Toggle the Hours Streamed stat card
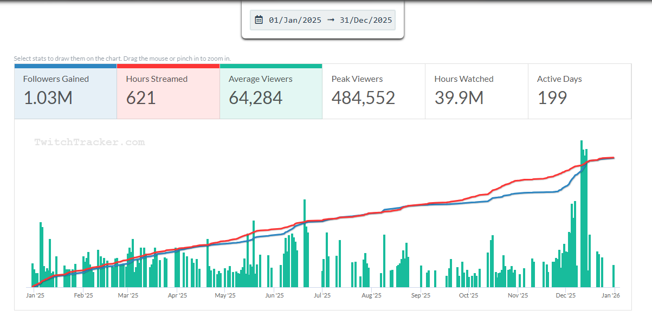 point(168,91)
